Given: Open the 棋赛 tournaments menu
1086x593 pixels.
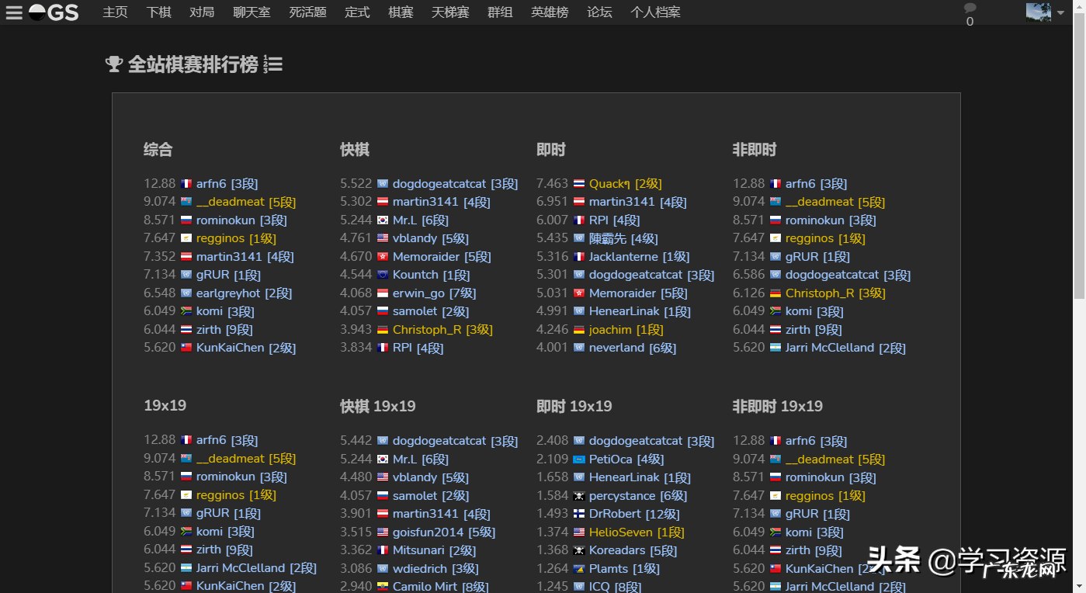Looking at the screenshot, I should (x=401, y=12).
